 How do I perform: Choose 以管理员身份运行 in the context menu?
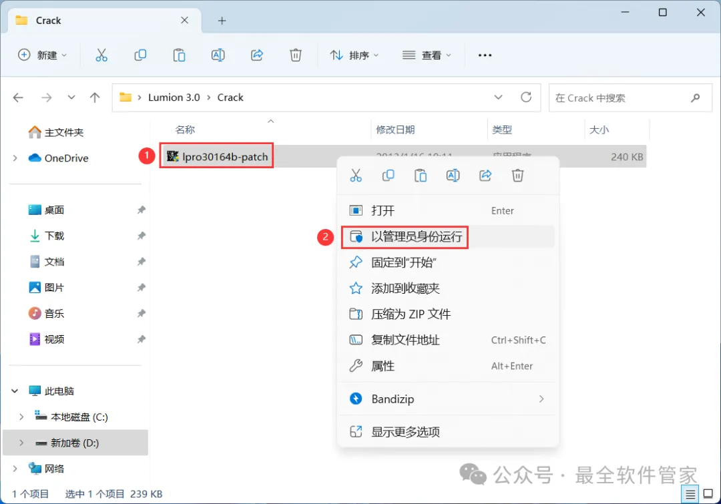(x=448, y=237)
